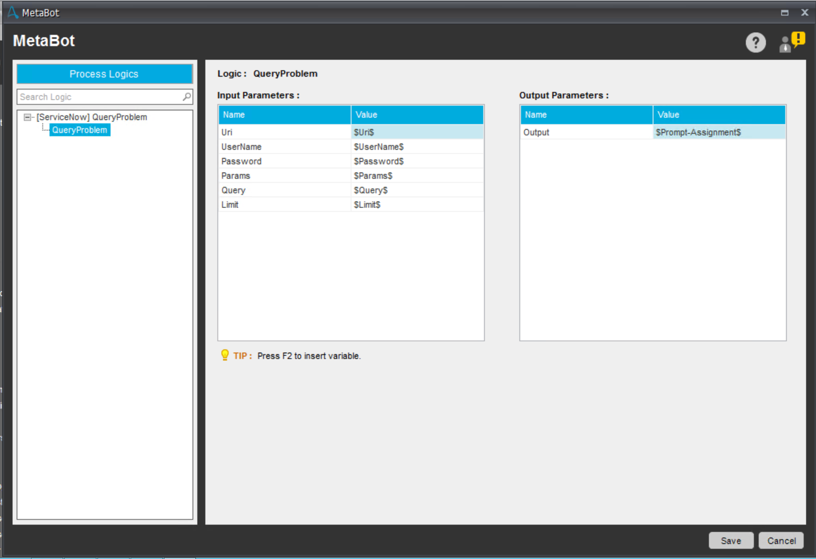Edit the $Uri$ input value cell

417,132
